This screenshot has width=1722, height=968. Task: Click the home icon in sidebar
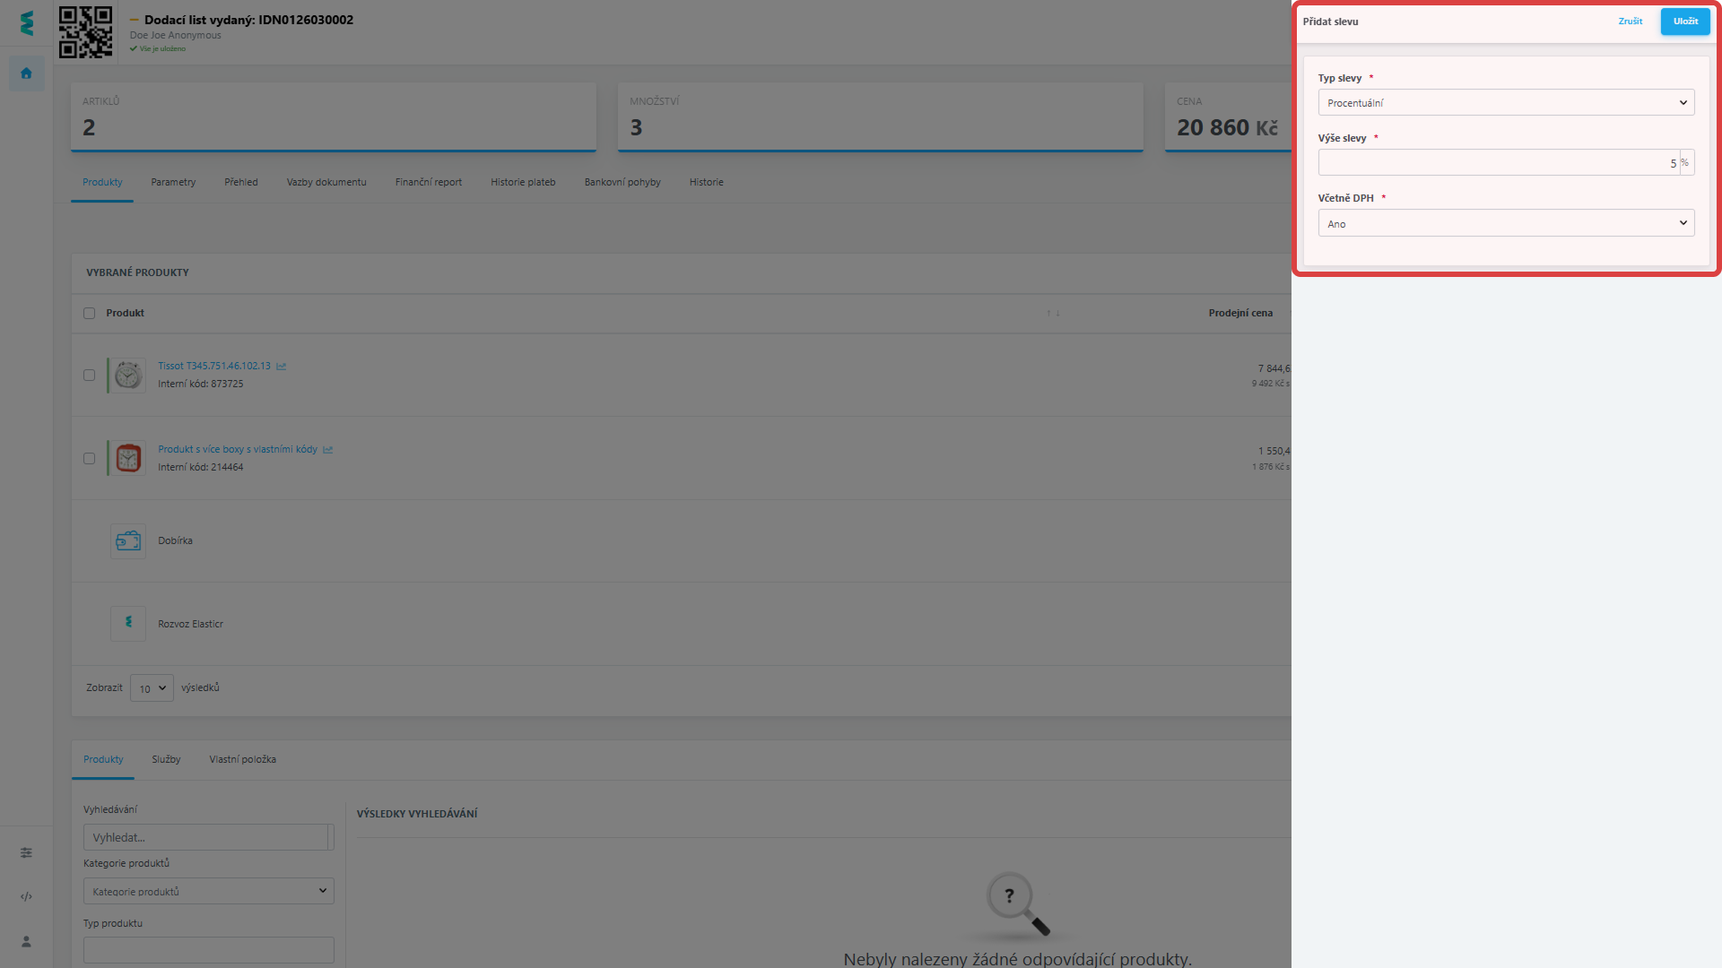(x=26, y=73)
